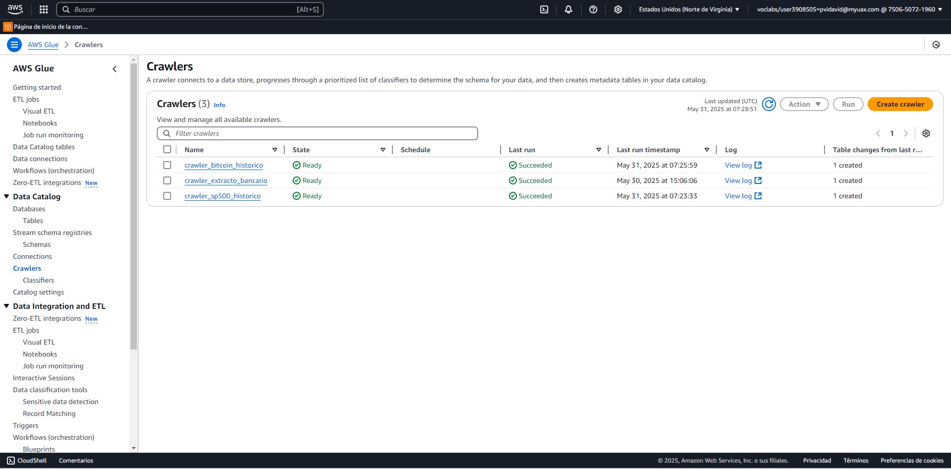Image resolution: width=951 pixels, height=469 pixels.
Task: Launch CloudShell from the top bar icon
Action: click(544, 9)
